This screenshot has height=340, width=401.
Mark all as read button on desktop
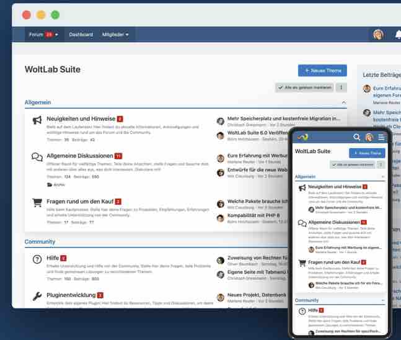304,87
